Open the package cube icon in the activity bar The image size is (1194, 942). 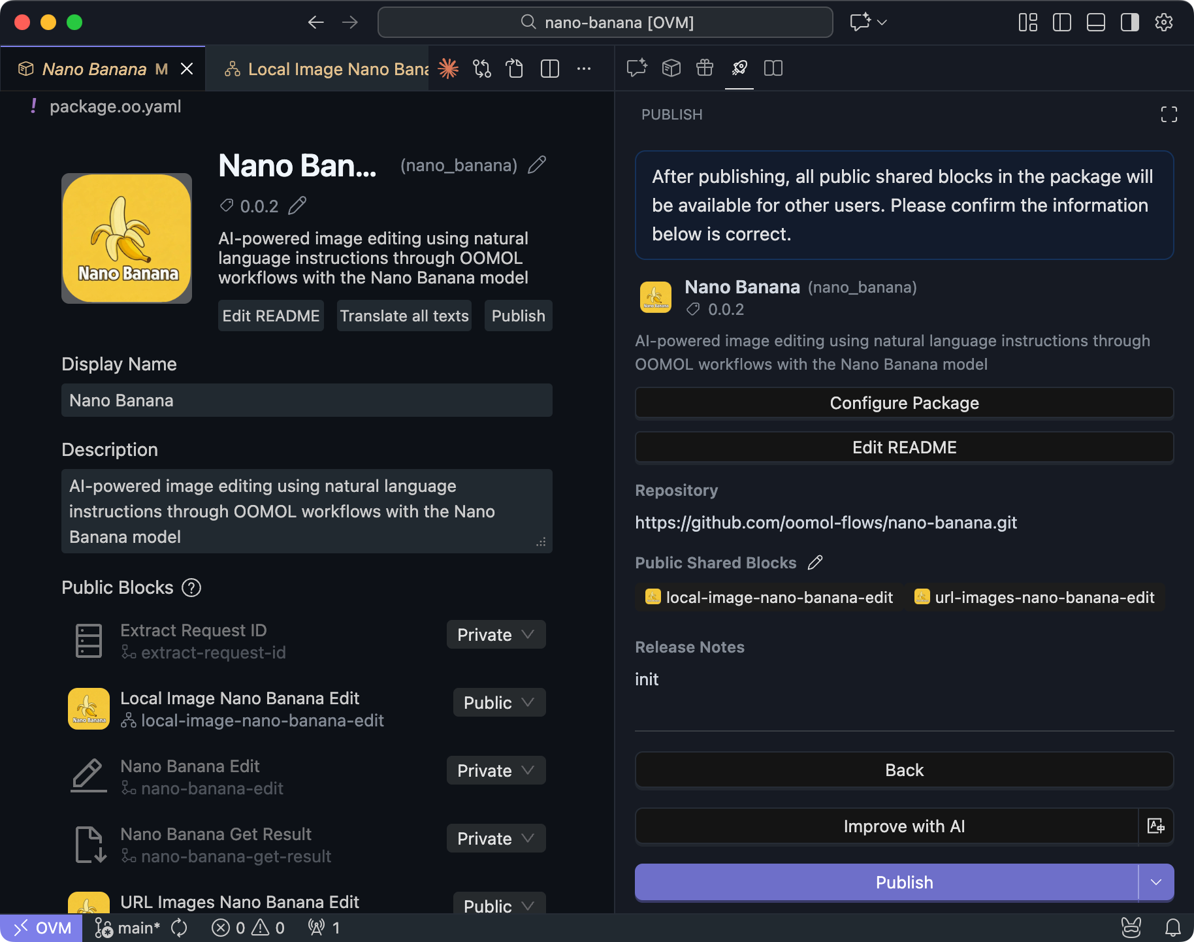(670, 69)
